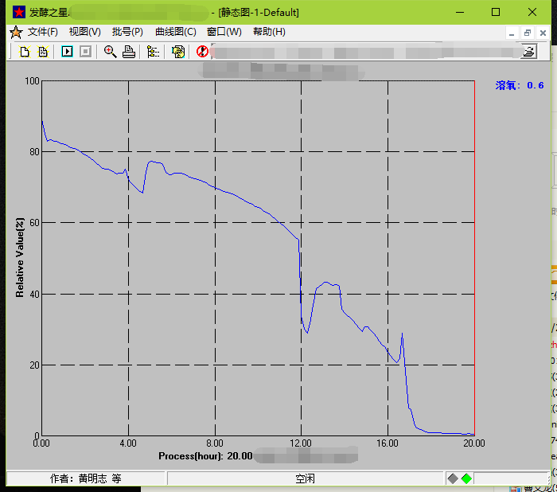Click the gray diamond status indicator
Image resolution: width=557 pixels, height=492 pixels.
point(453,478)
